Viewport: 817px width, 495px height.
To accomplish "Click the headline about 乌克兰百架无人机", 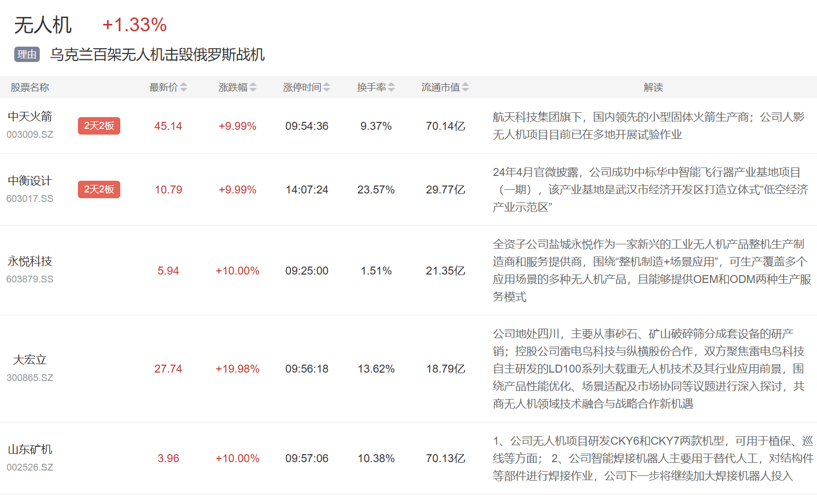I will coord(157,55).
